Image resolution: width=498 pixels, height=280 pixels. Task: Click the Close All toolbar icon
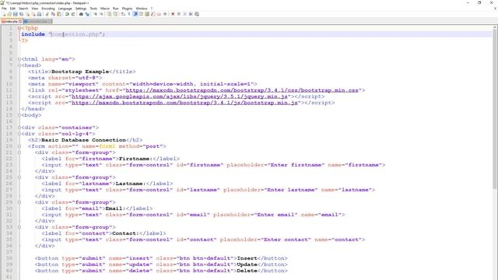tap(33, 14)
